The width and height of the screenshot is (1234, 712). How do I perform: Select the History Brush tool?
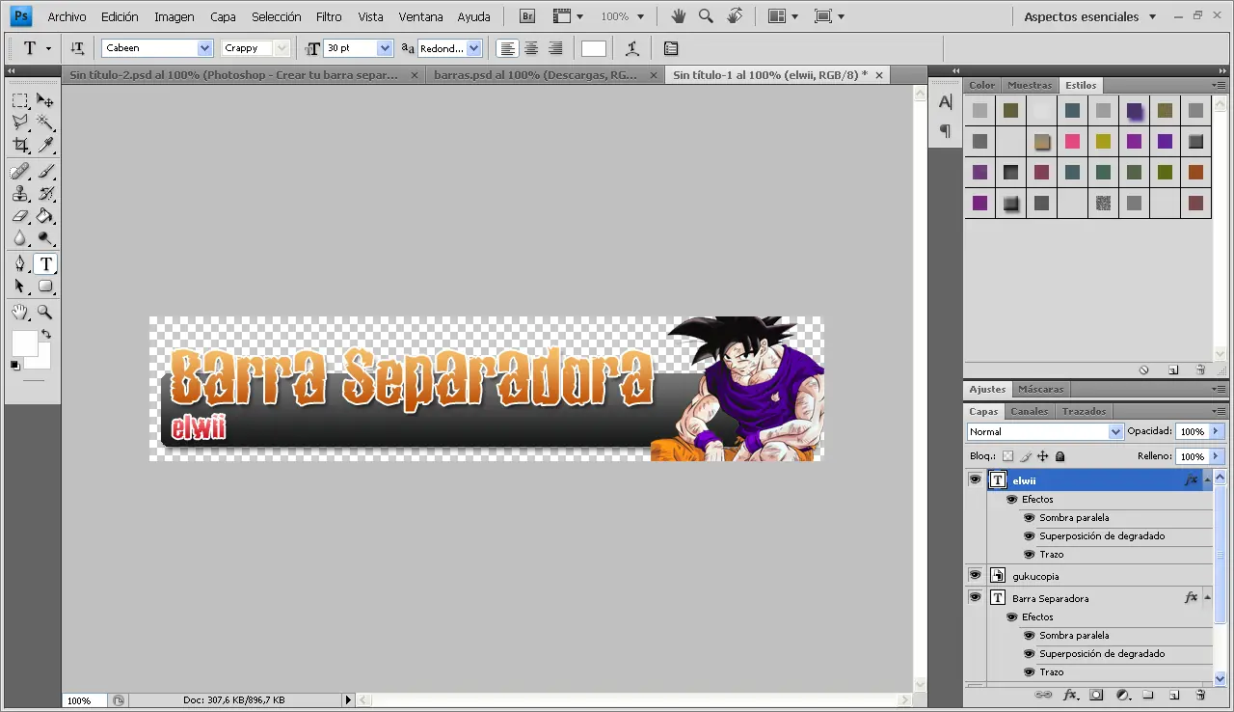[45, 194]
